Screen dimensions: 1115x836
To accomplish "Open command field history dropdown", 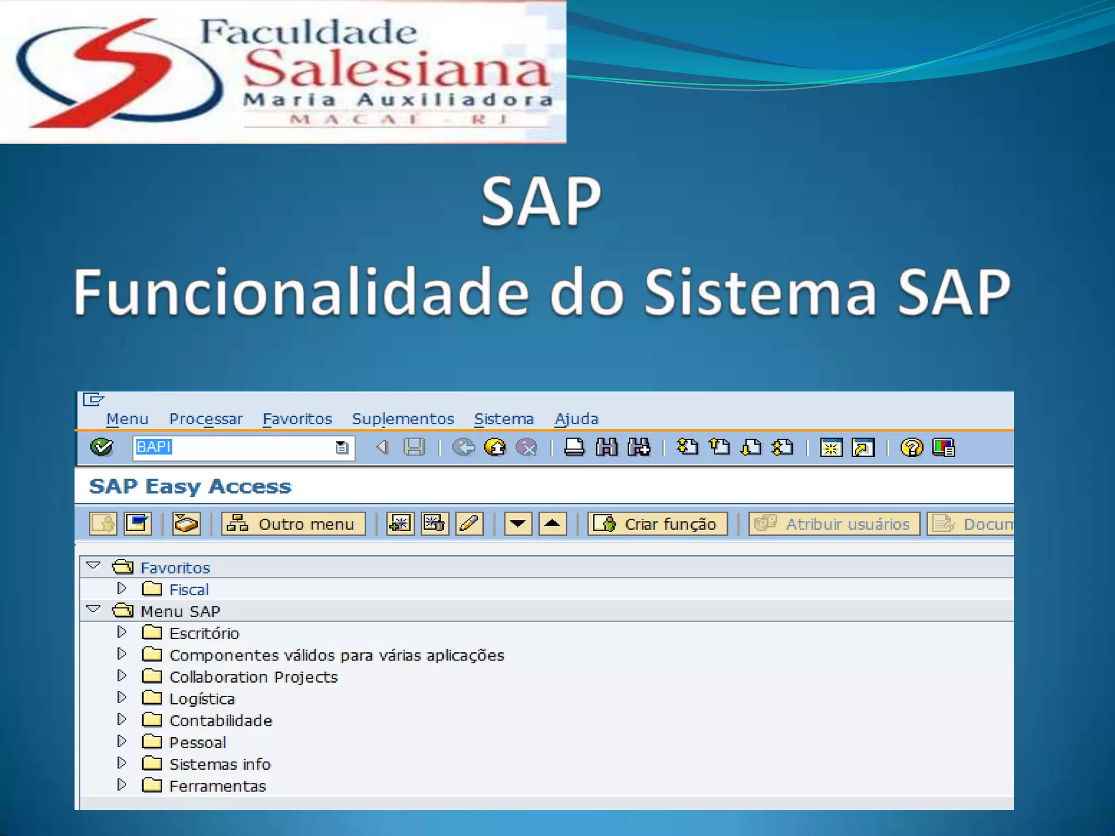I will click(x=342, y=447).
